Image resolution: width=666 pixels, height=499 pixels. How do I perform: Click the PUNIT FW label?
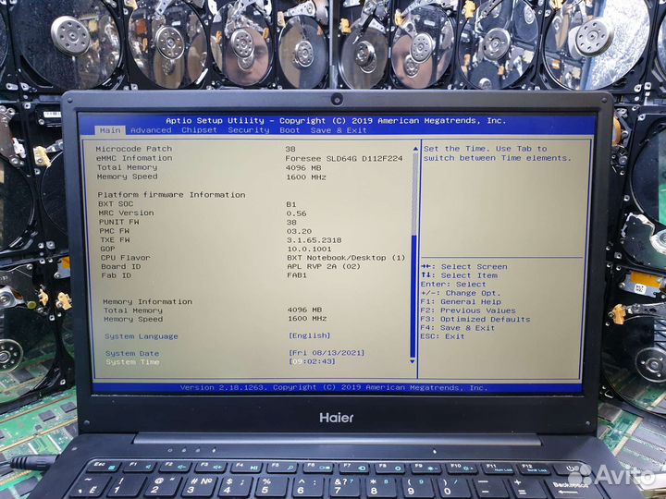[119, 222]
